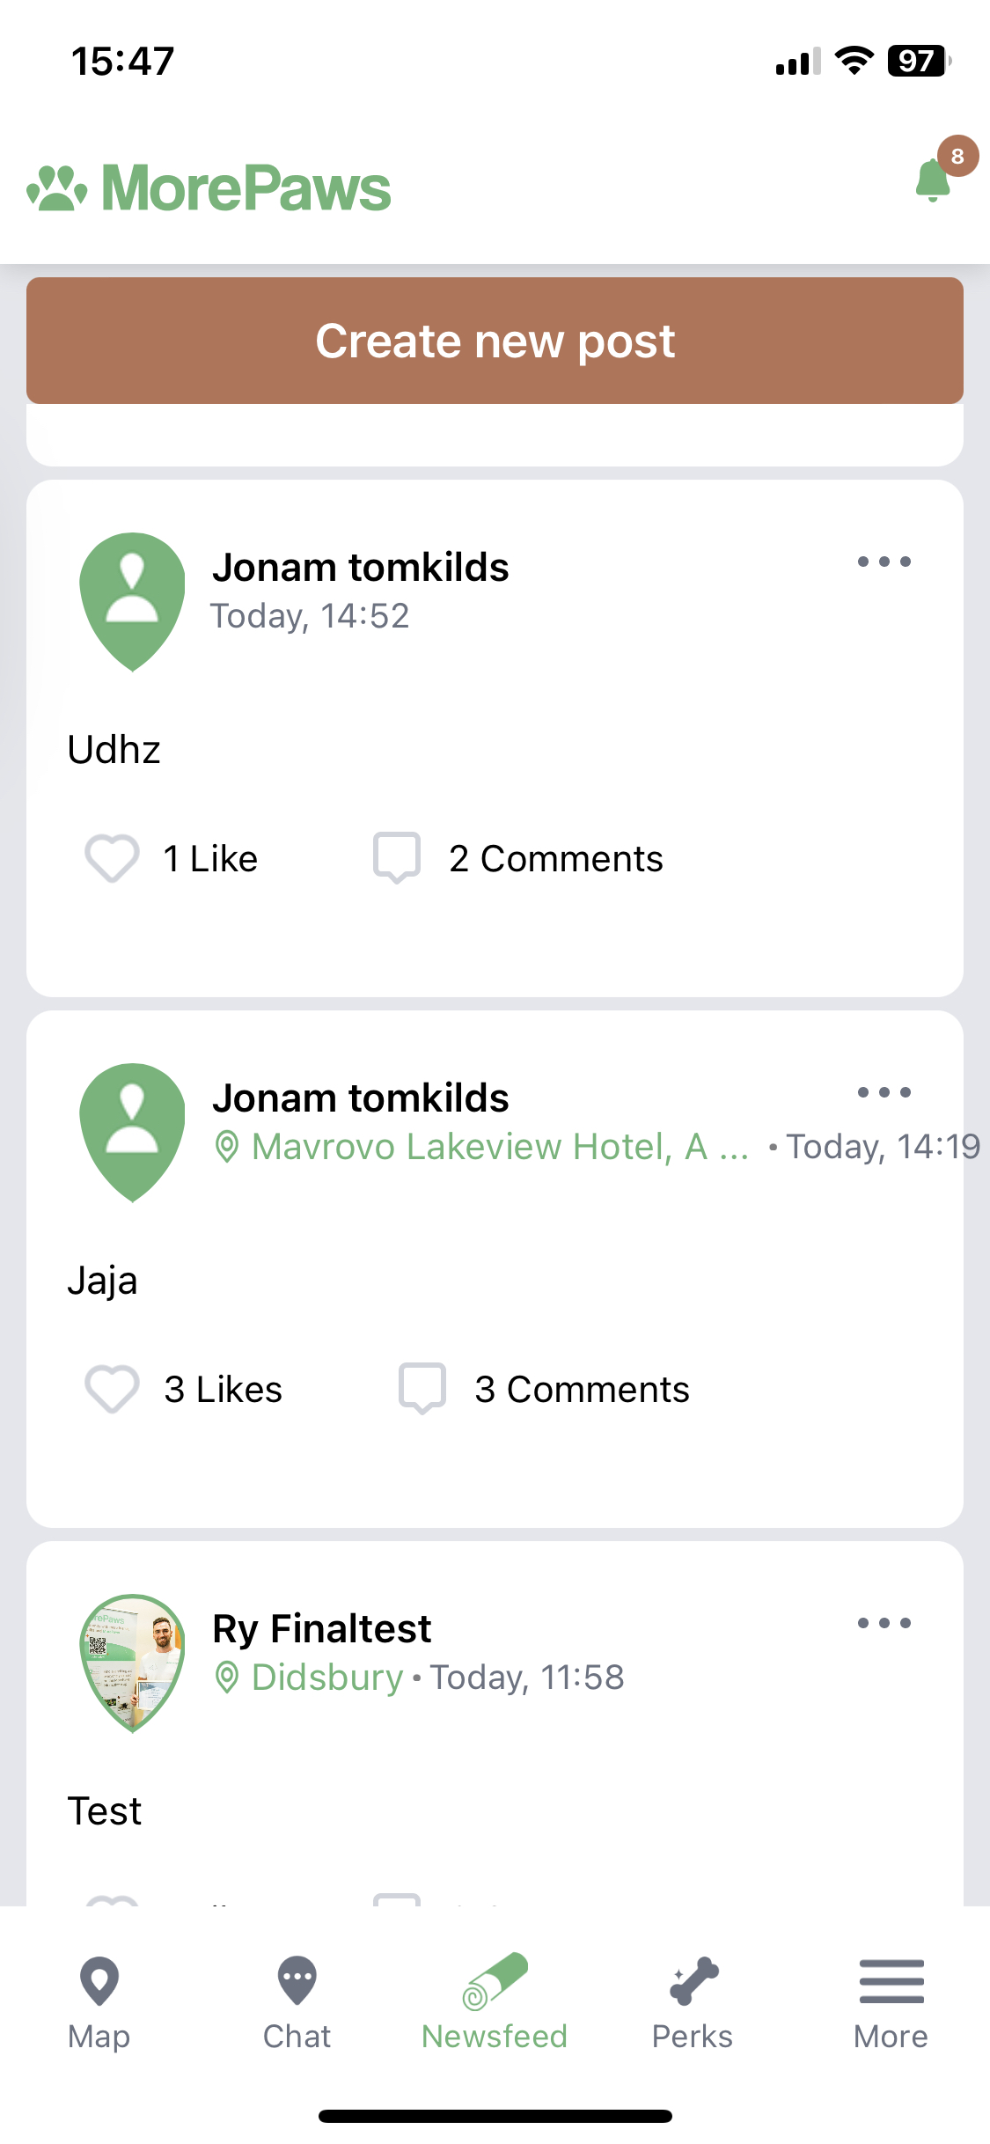This screenshot has width=990, height=2144.
Task: Tap the Didsbury location pin icon
Action: pyautogui.click(x=227, y=1678)
